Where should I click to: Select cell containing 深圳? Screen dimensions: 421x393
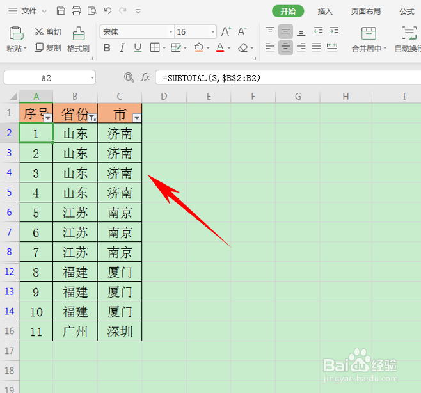click(x=120, y=331)
